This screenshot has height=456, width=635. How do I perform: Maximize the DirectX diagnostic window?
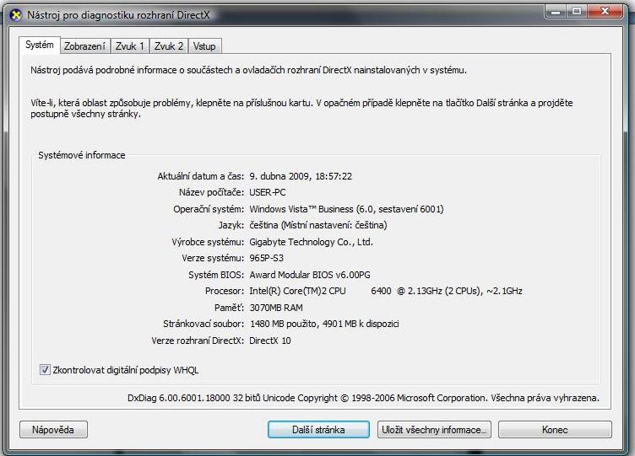[x=577, y=12]
